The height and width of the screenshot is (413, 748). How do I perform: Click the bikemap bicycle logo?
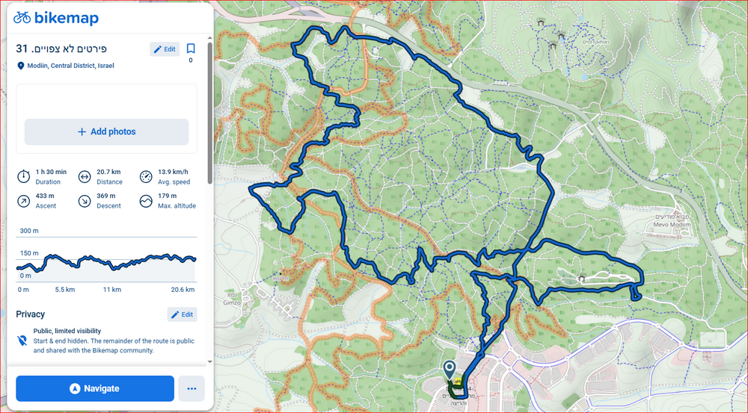click(22, 18)
